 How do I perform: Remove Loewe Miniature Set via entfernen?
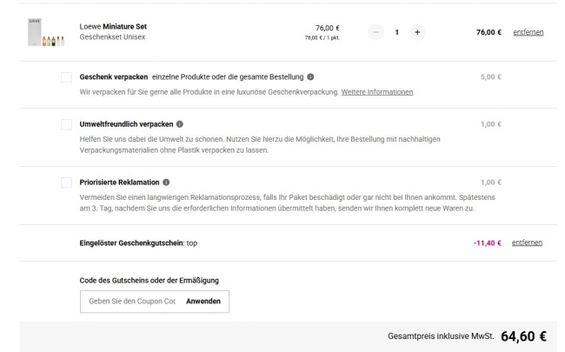click(528, 32)
